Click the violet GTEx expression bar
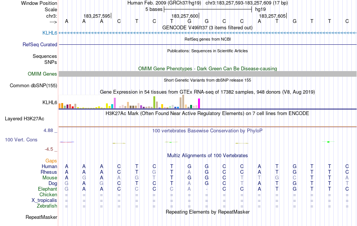Image resolution: width=357 pixels, height=226 pixels. pyautogui.click(x=115, y=103)
